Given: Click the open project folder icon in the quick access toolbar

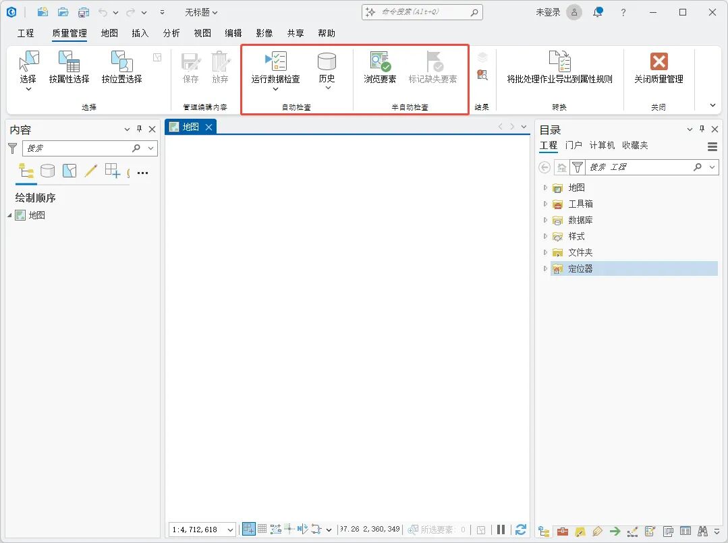Looking at the screenshot, I should pyautogui.click(x=63, y=12).
